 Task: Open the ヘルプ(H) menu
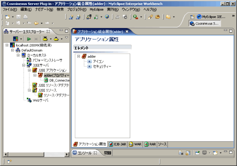(150, 10)
